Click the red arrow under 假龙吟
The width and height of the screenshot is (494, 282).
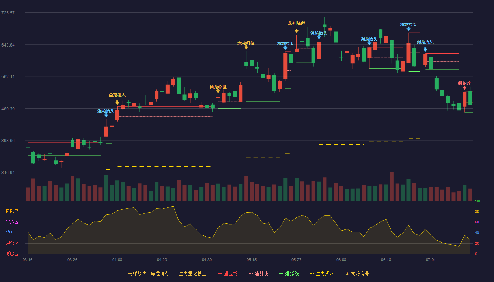[x=464, y=87]
